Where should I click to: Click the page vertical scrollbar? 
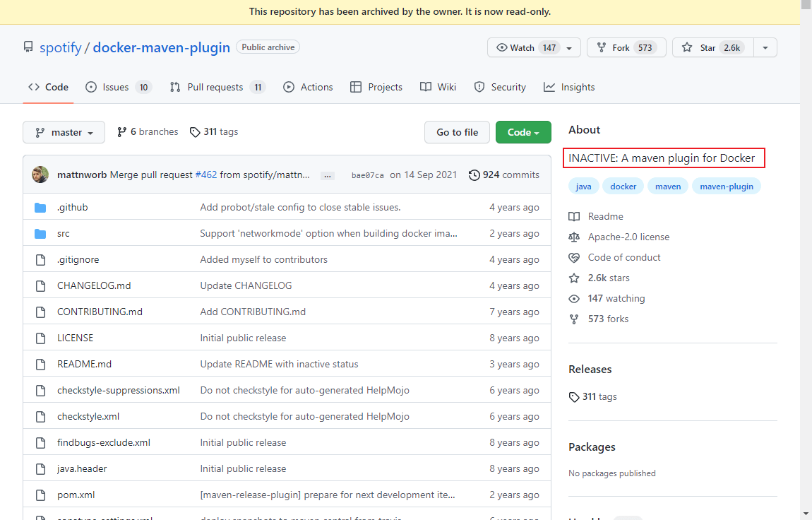tap(806, 260)
